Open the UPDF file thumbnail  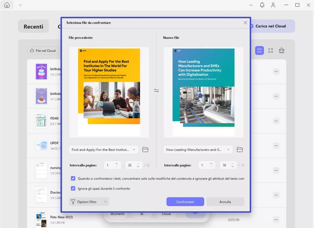[41, 146]
